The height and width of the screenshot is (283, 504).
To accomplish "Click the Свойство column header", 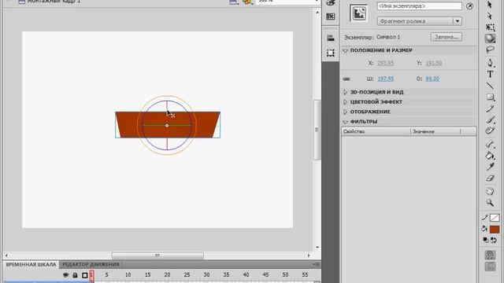I will [376, 131].
